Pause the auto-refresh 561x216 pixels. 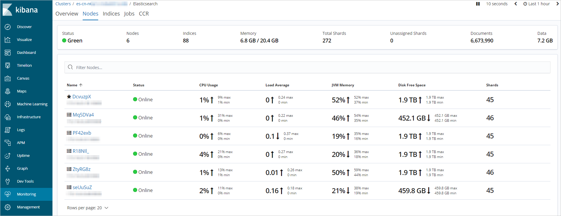pyautogui.click(x=478, y=4)
